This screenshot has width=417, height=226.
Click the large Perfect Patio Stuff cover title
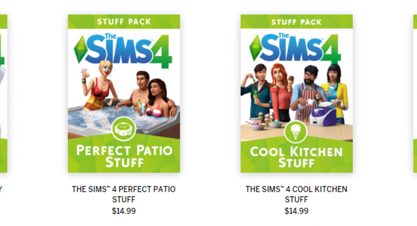124,156
